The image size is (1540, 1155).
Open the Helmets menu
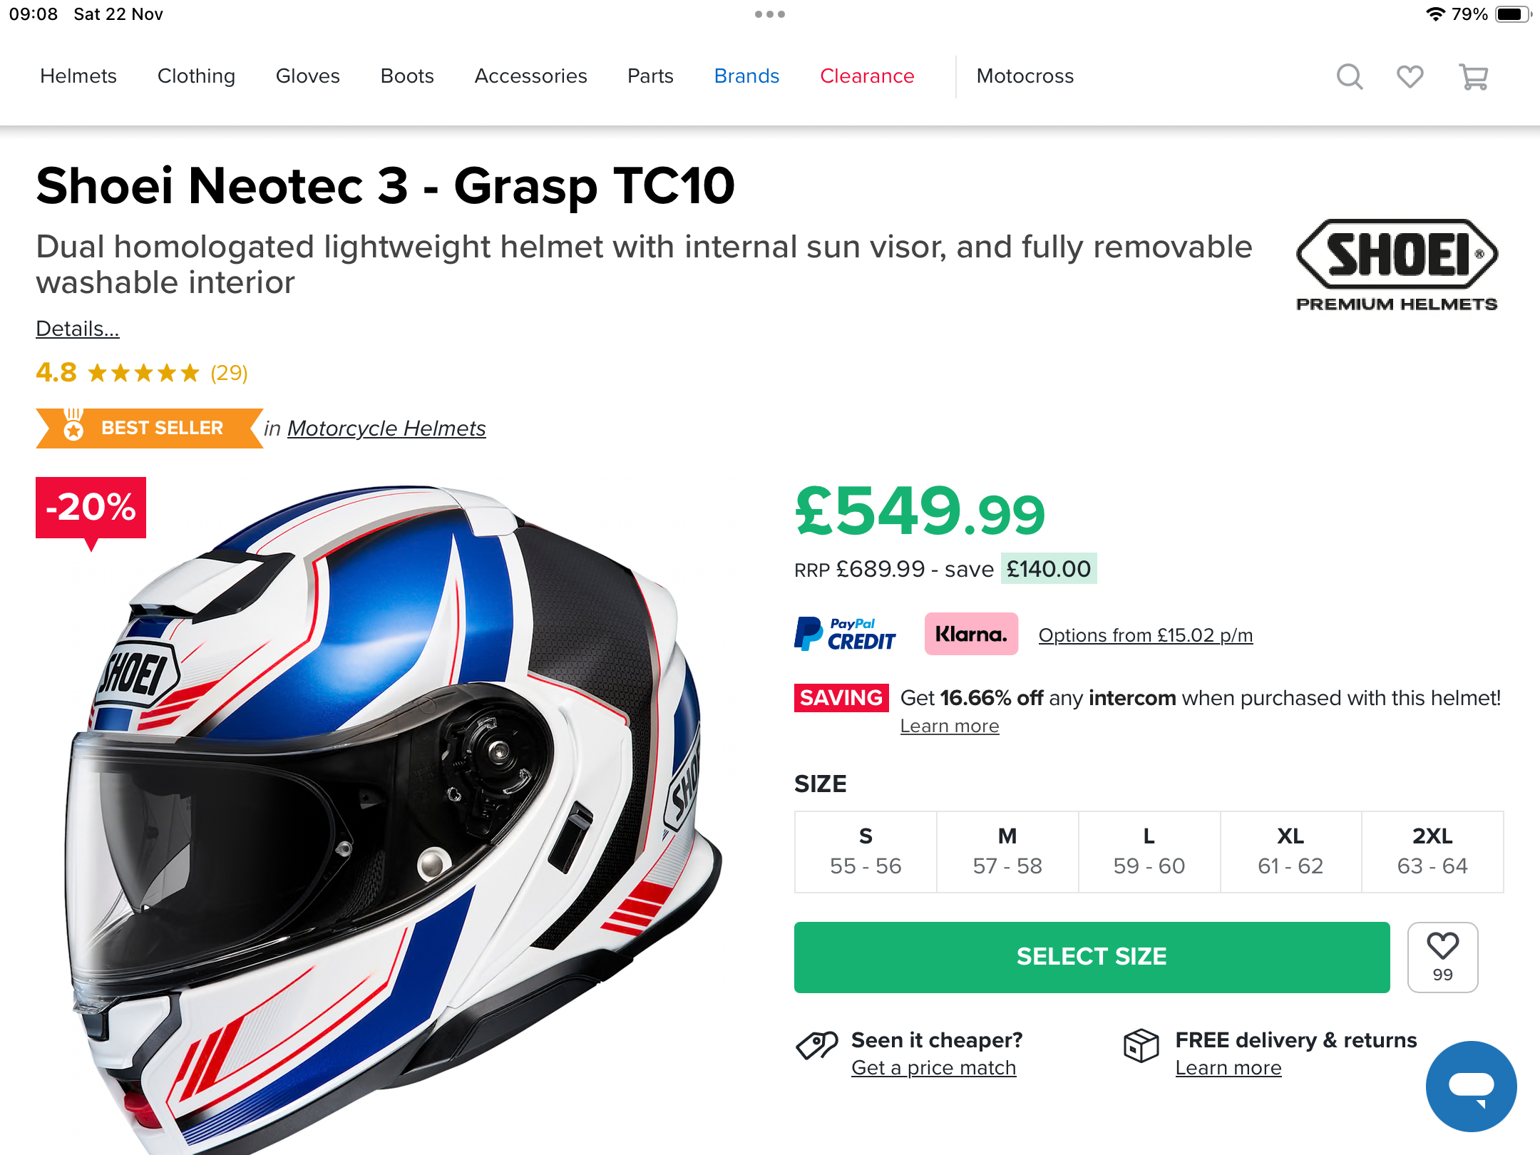tap(78, 76)
